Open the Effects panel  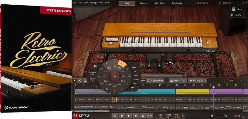[x=237, y=9]
